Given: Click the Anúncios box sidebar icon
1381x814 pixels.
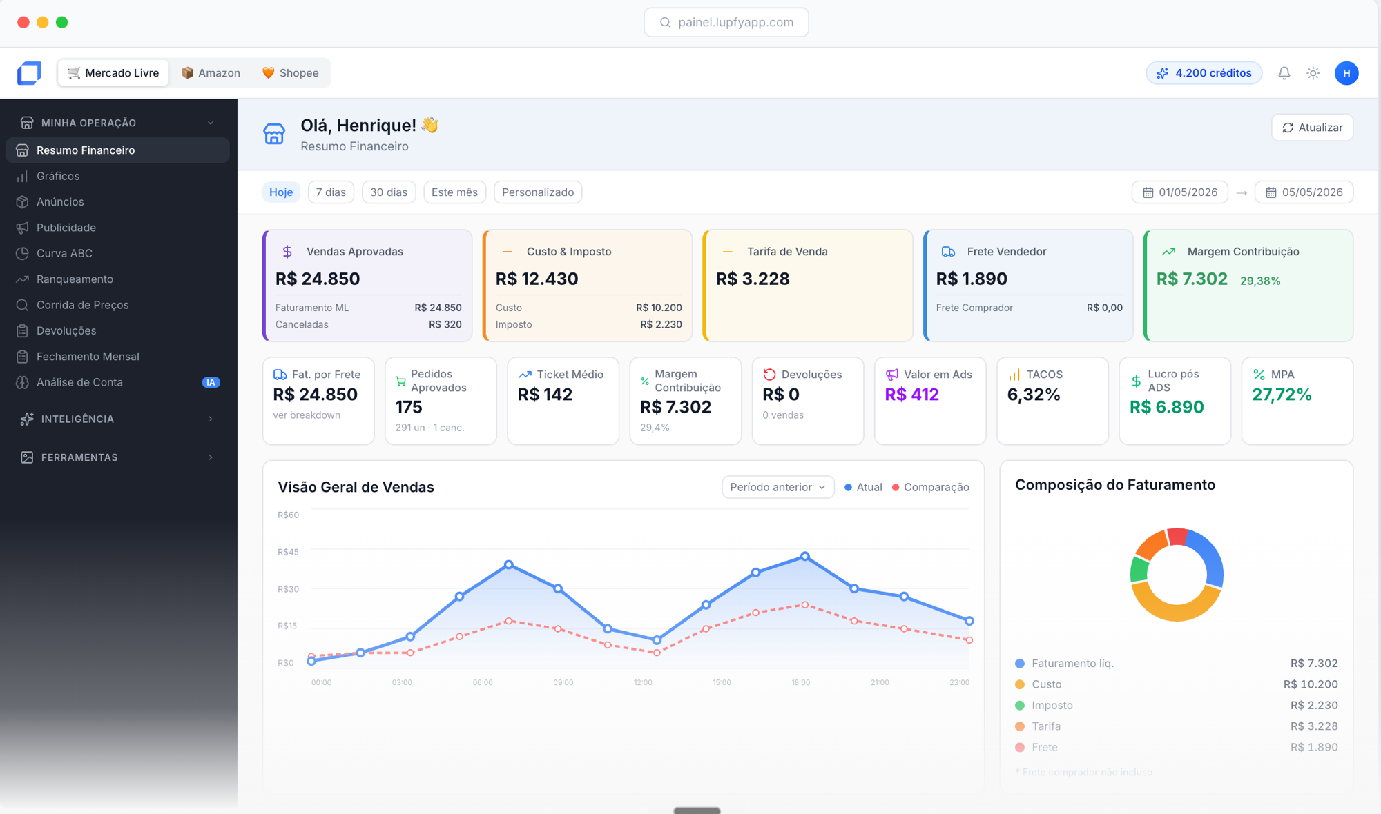Looking at the screenshot, I should click(22, 202).
